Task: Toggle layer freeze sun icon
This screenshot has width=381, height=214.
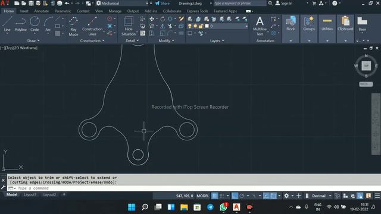Action: coord(195,26)
